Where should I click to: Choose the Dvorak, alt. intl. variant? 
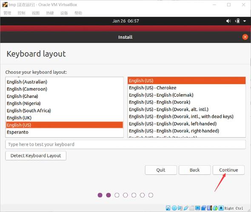click(186, 109)
